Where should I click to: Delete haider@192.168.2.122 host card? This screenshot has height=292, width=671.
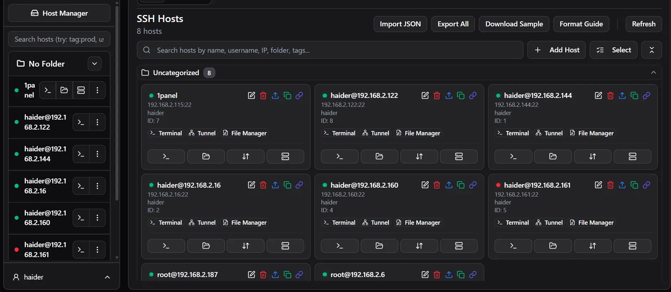tap(437, 95)
